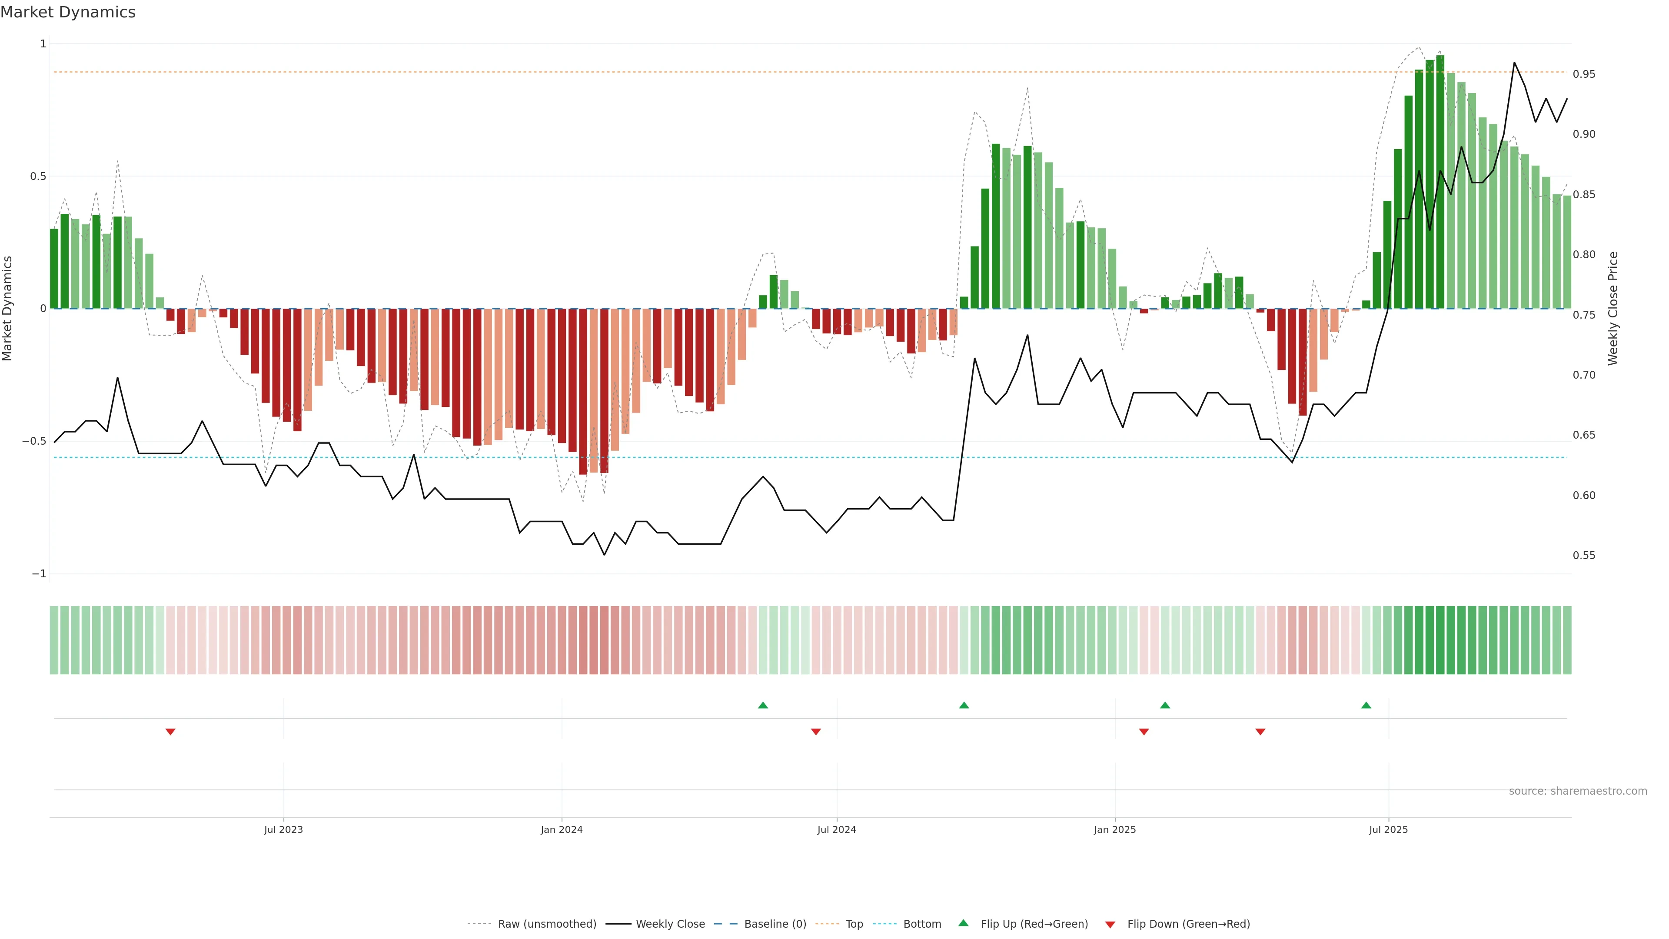This screenshot has width=1669, height=939.
Task: Click the Weekly Close Price axis title
Action: (1612, 309)
